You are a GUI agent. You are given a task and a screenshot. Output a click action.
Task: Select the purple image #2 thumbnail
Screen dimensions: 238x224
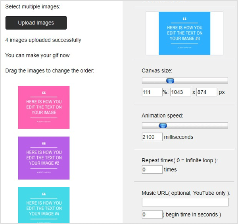click(x=44, y=158)
